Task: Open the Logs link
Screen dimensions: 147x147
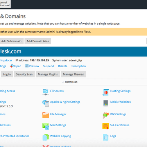Action: (113, 136)
